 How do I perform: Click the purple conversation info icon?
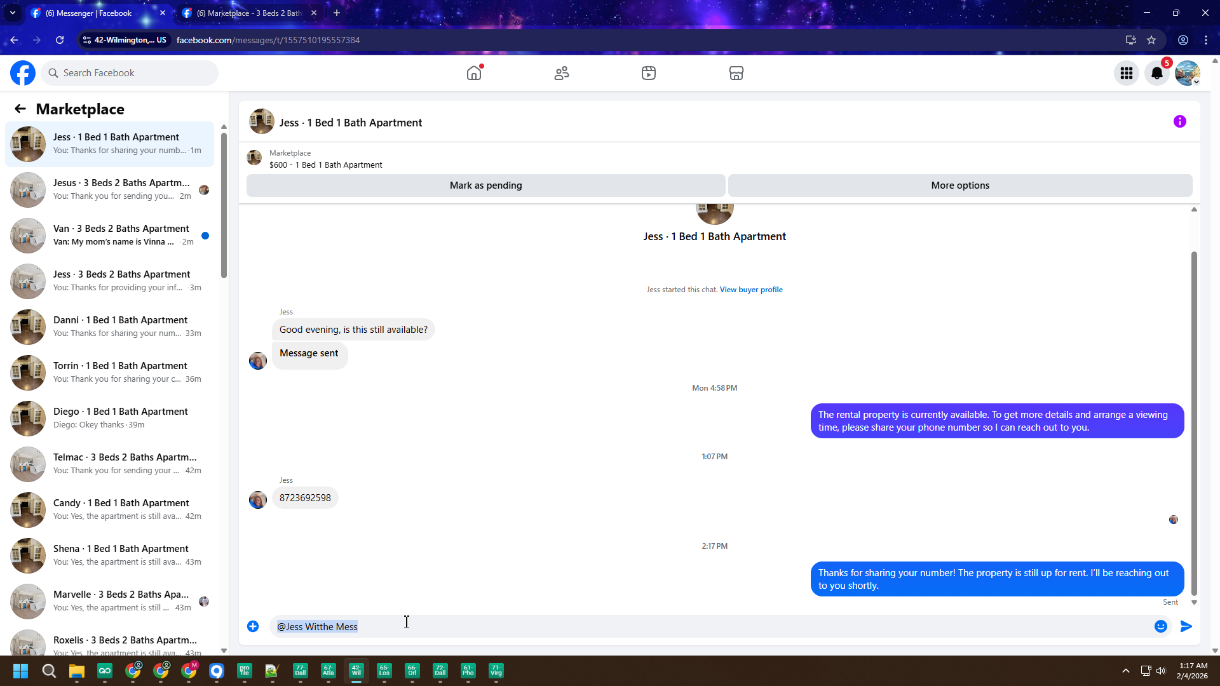(x=1179, y=121)
